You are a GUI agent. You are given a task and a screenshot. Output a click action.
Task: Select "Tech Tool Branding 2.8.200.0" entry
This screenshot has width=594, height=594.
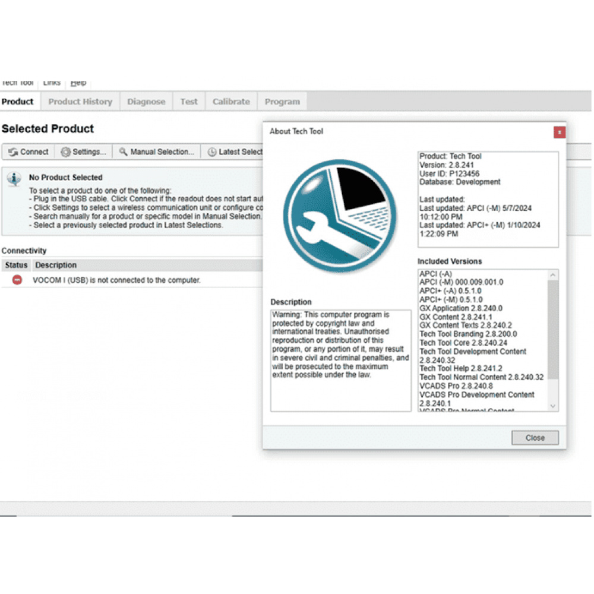click(468, 334)
